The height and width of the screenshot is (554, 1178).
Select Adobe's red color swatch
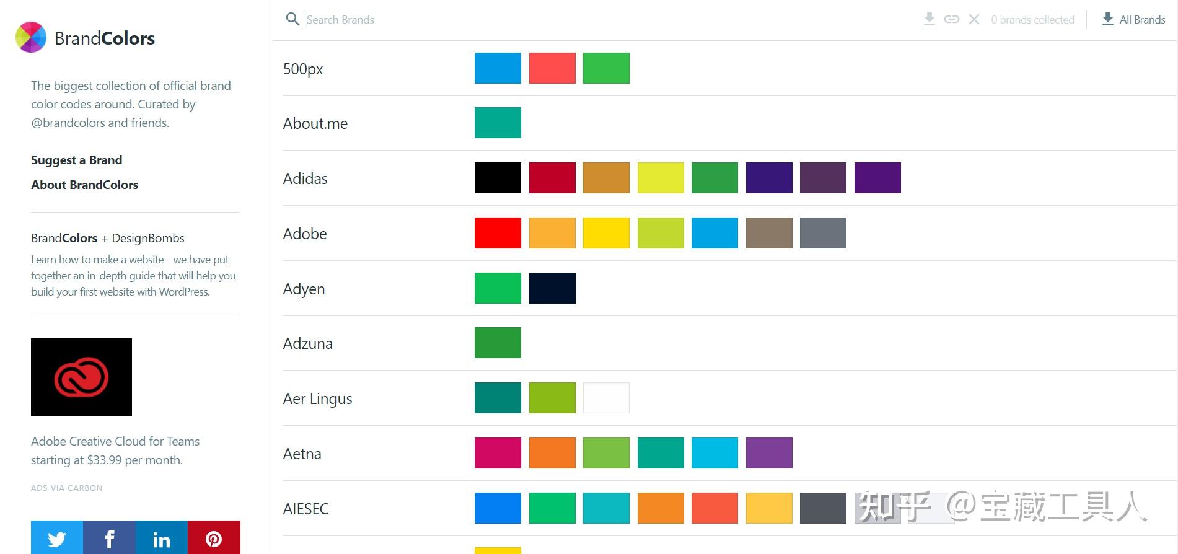coord(498,233)
